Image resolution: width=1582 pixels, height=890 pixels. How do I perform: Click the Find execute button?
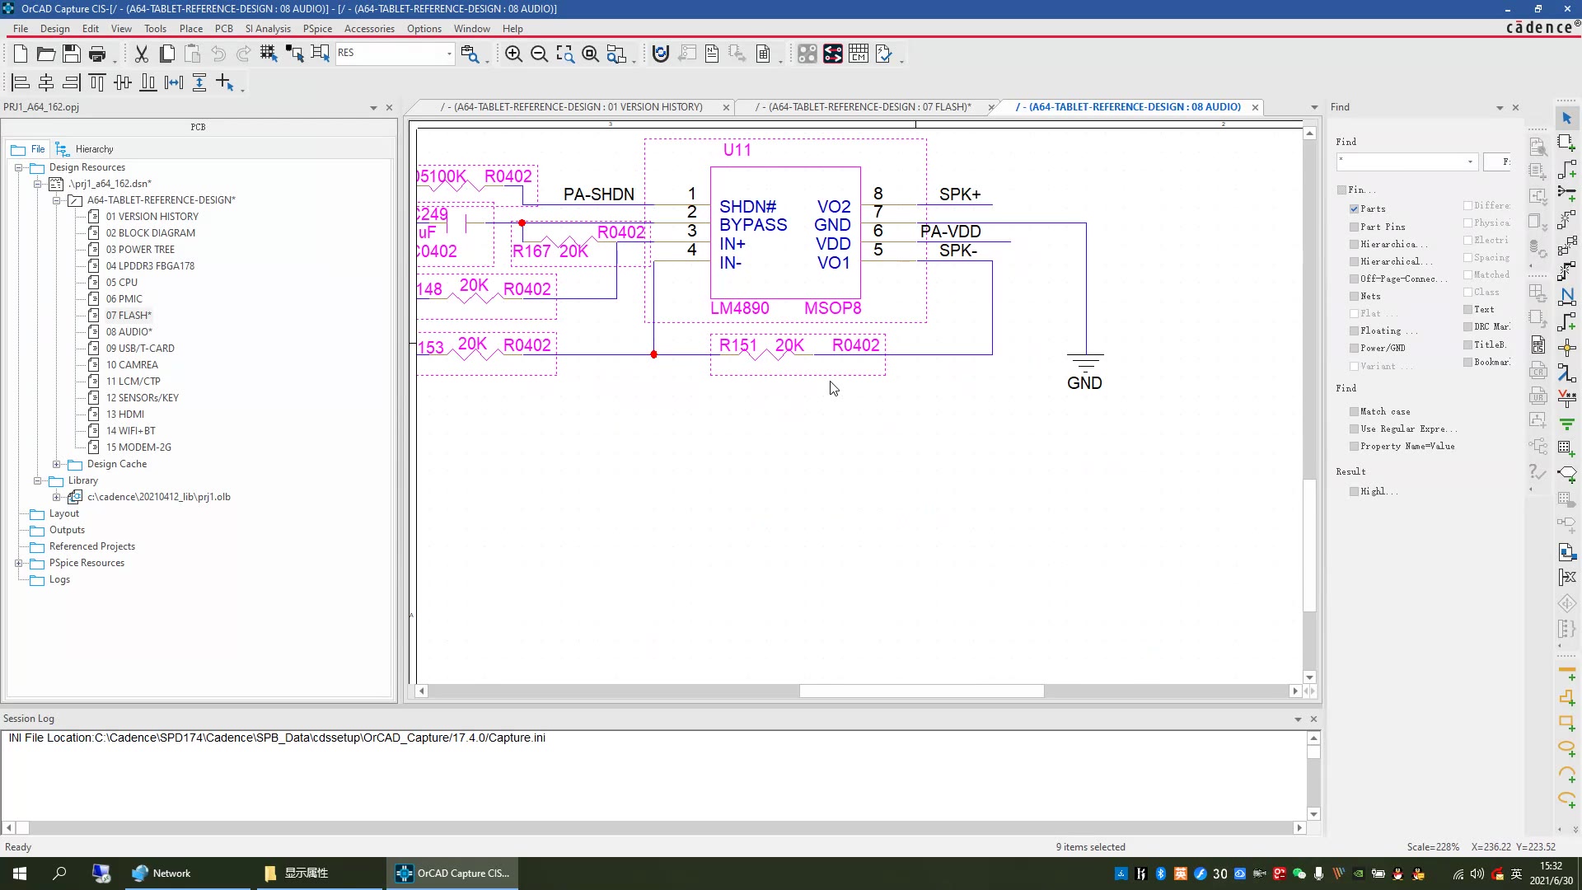pyautogui.click(x=1499, y=162)
